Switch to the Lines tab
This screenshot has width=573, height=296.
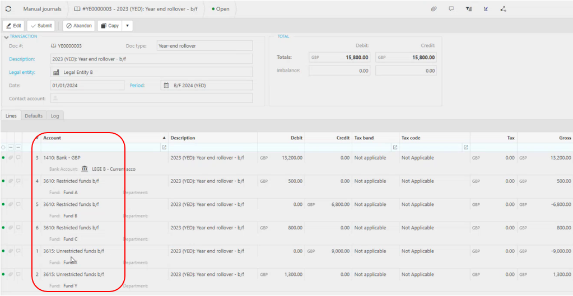[x=11, y=116]
